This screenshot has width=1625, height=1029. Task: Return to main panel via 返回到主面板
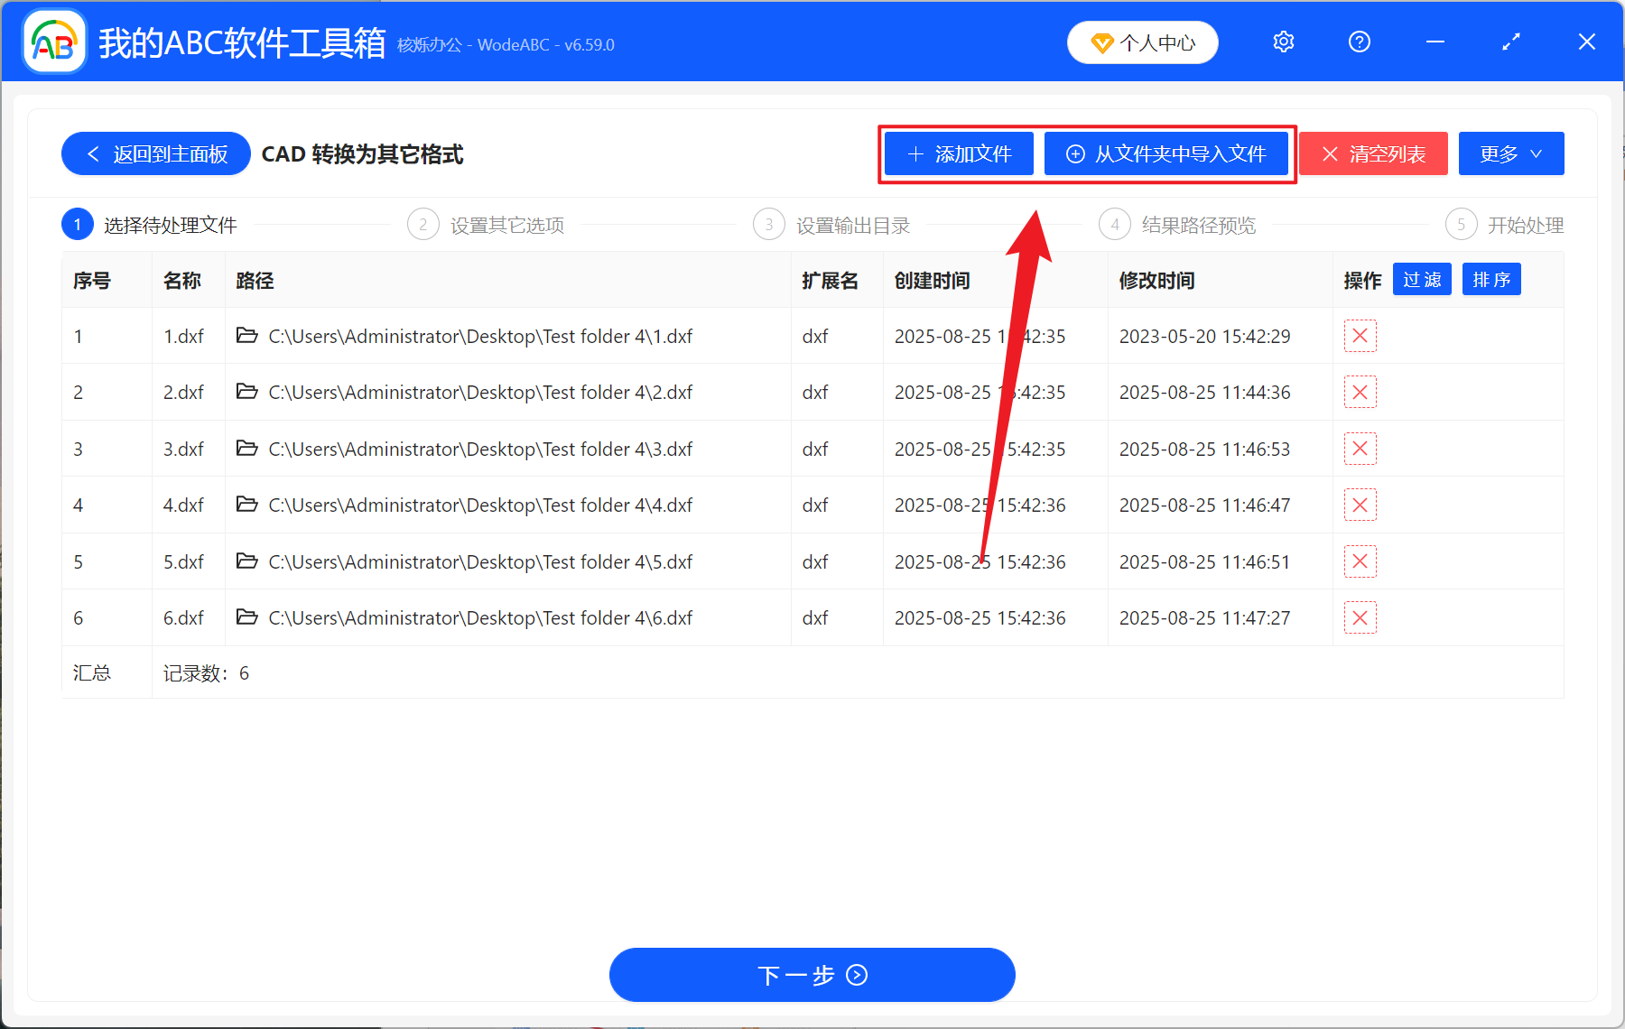pyautogui.click(x=155, y=153)
